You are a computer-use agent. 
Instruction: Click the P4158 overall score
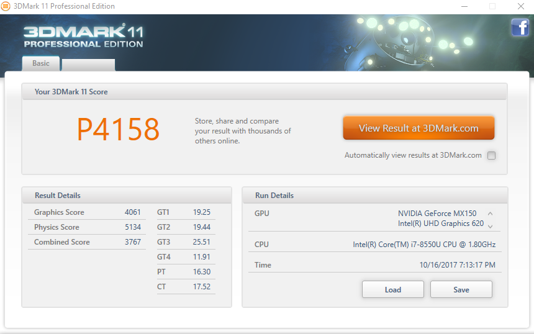pos(118,129)
